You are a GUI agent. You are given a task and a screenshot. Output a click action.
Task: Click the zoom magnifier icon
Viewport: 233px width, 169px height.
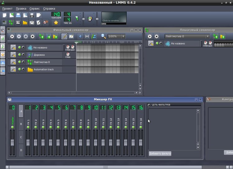click(x=103, y=36)
